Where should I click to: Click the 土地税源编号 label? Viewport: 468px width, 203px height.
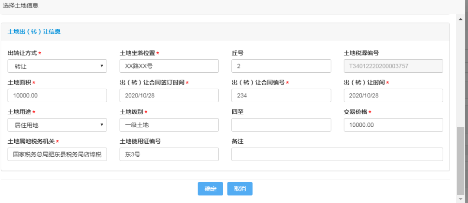[x=361, y=53]
